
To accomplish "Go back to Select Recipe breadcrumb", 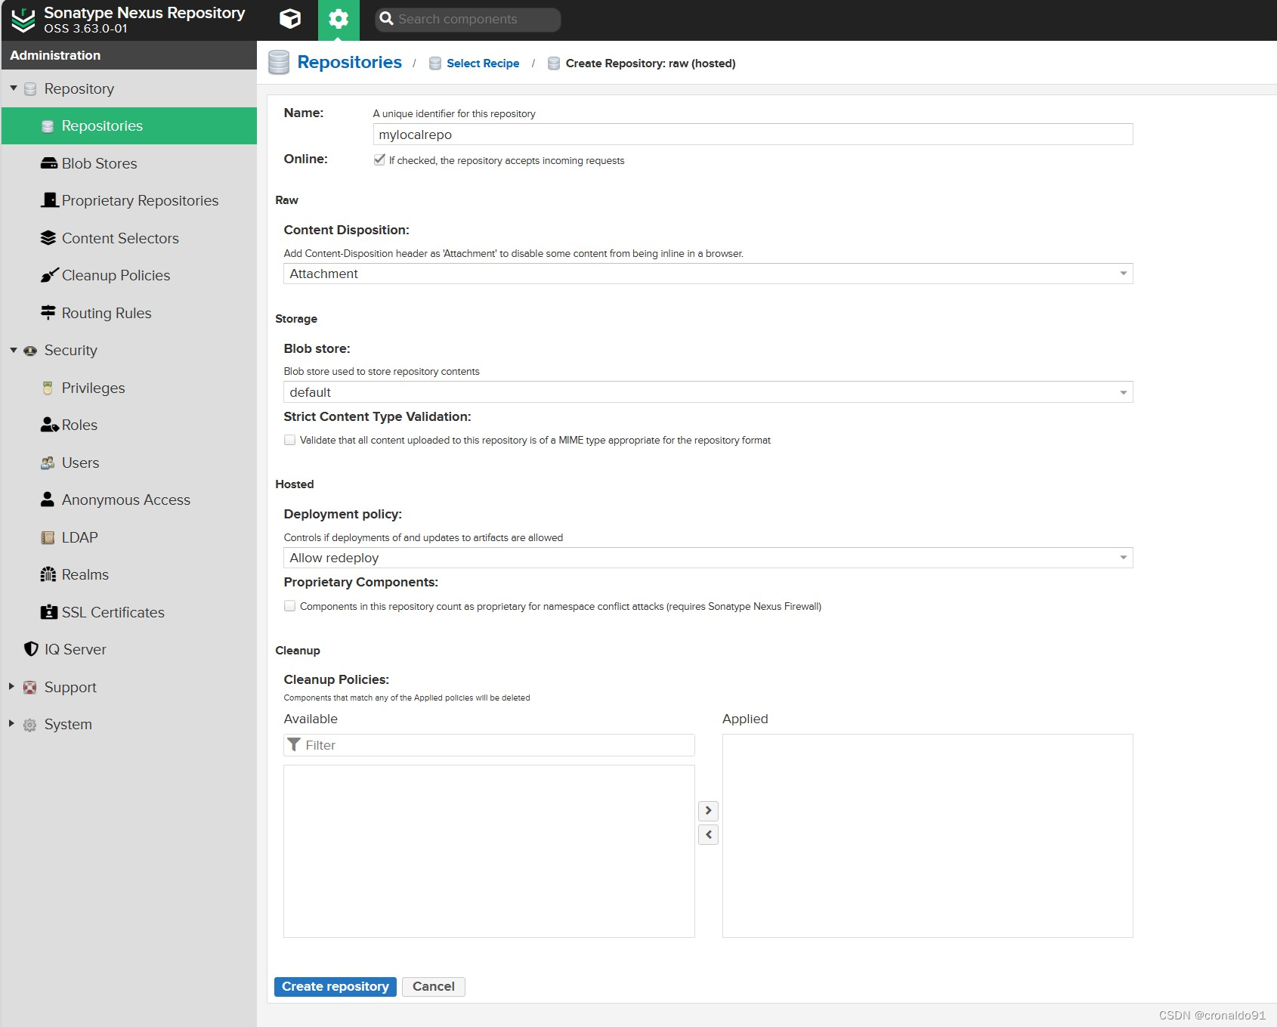I will point(483,63).
